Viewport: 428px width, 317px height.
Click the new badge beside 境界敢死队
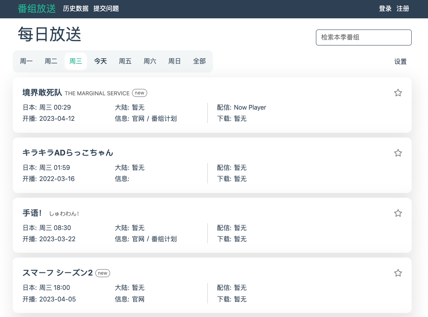point(140,93)
